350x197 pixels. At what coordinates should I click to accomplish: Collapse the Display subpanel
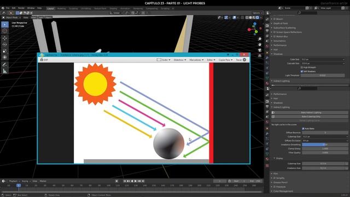(x=279, y=158)
